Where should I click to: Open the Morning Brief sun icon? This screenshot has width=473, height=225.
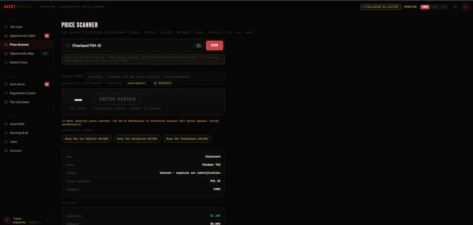6,133
